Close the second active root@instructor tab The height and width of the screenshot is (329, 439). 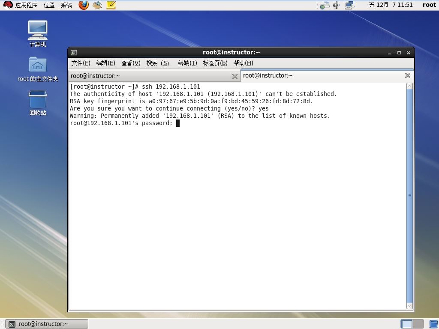coord(408,75)
